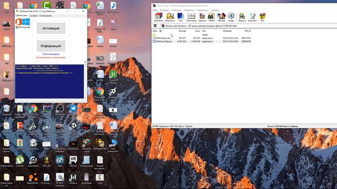The height and width of the screenshot is (189, 337).
Task: Open the Корзина (Recycle Bin) desktop icon
Action: point(7,110)
